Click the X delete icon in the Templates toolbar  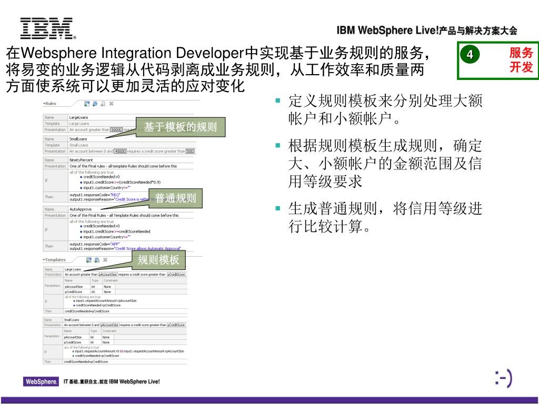105,260
